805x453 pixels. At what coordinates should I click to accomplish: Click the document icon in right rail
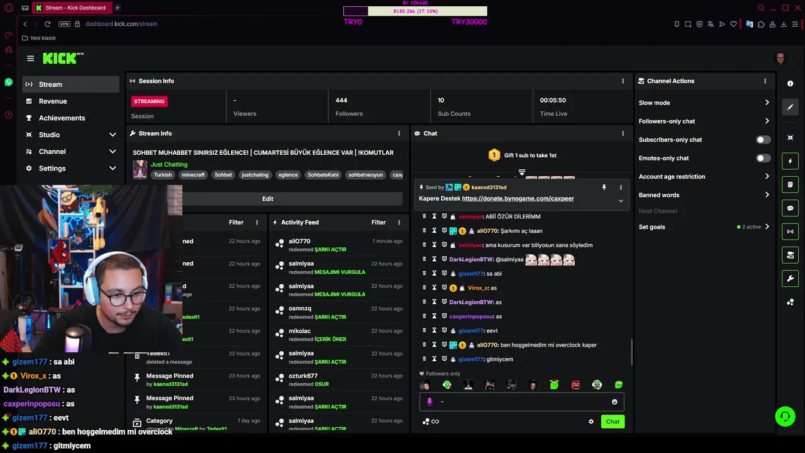click(791, 185)
